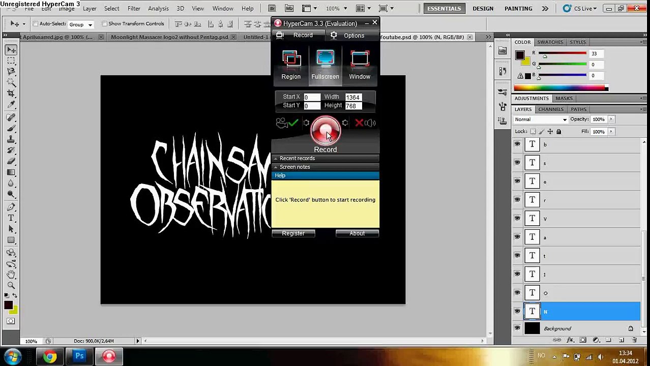Click the HyperCam About button
Viewport: 650px width, 366px height.
[357, 233]
